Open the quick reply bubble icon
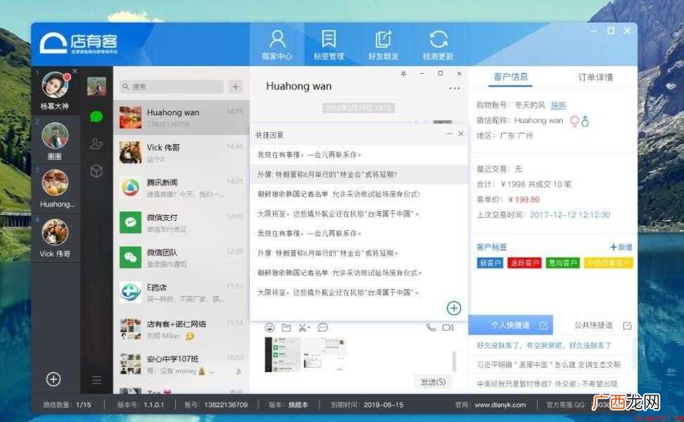 [323, 327]
